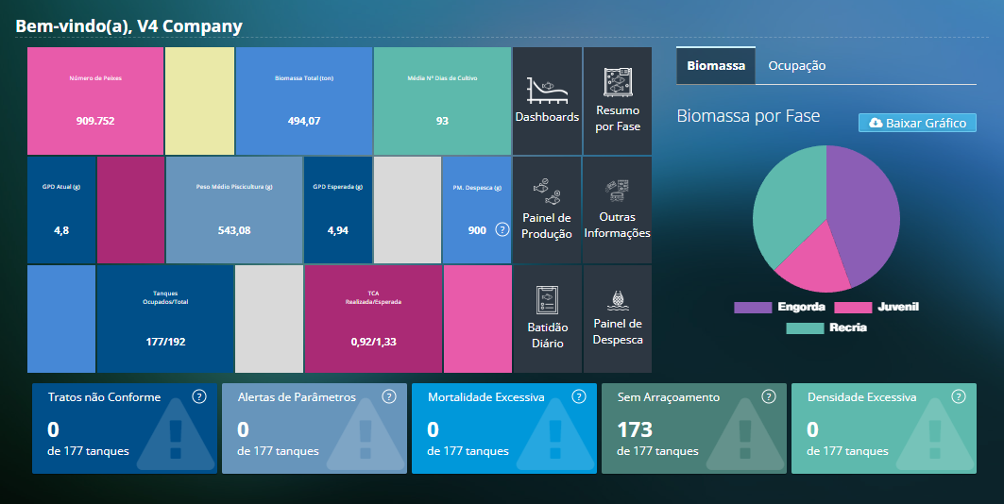Click the Engorda legend label

tap(801, 307)
